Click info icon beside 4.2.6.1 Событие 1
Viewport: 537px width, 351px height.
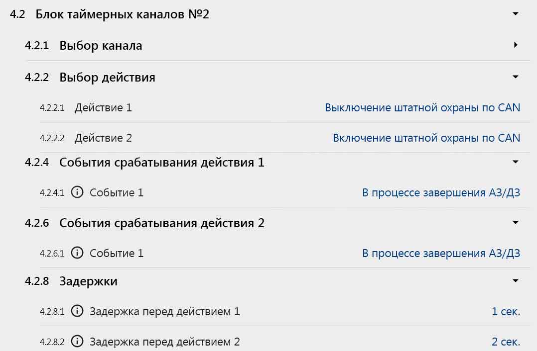pyautogui.click(x=77, y=253)
